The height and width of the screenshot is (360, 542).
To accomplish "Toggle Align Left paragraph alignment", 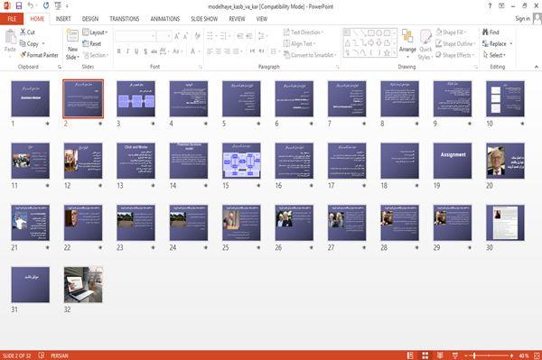I will (x=210, y=51).
